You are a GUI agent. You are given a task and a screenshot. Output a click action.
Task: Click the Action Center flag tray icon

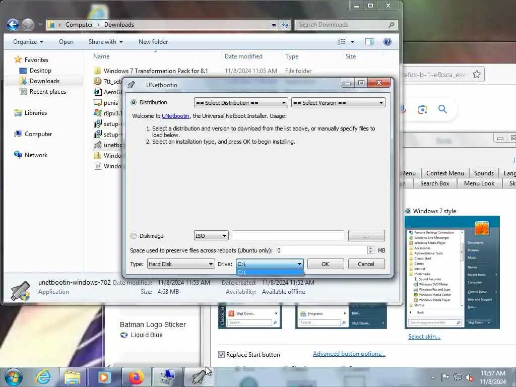(445, 377)
